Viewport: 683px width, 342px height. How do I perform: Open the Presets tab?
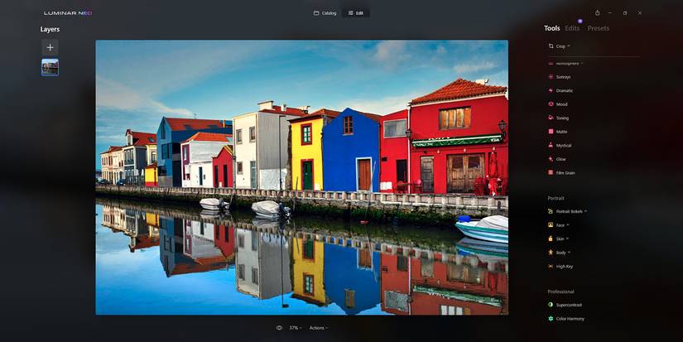pyautogui.click(x=599, y=28)
